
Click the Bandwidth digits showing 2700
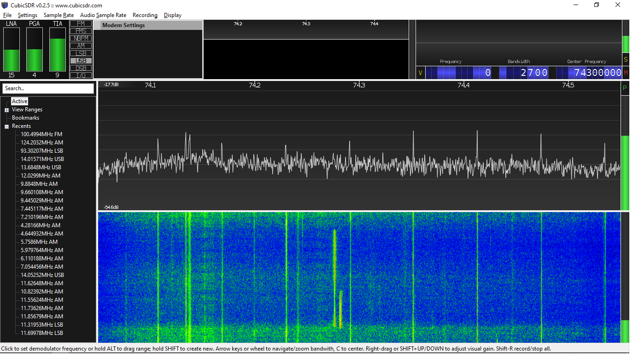click(524, 73)
